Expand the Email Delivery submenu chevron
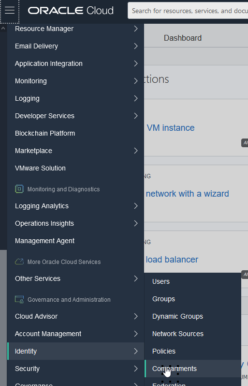This screenshot has width=248, height=386. click(x=136, y=46)
